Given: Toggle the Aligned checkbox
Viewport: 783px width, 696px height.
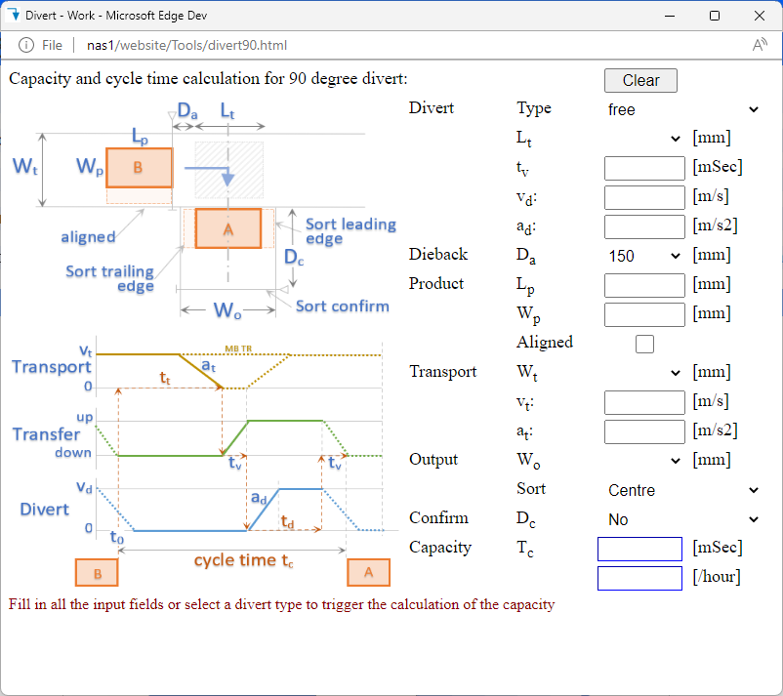Looking at the screenshot, I should 644,344.
